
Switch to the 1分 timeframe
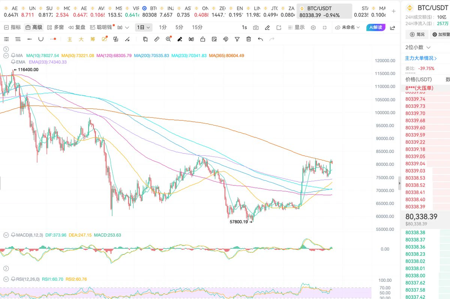point(163,27)
